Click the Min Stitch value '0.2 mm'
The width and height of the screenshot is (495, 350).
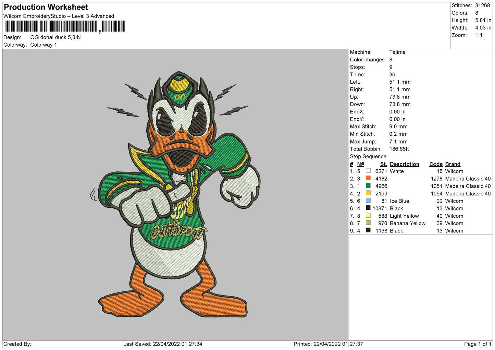[398, 134]
